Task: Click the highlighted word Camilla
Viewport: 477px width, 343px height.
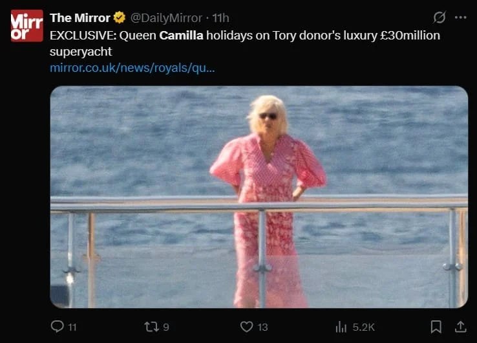Action: (x=181, y=35)
